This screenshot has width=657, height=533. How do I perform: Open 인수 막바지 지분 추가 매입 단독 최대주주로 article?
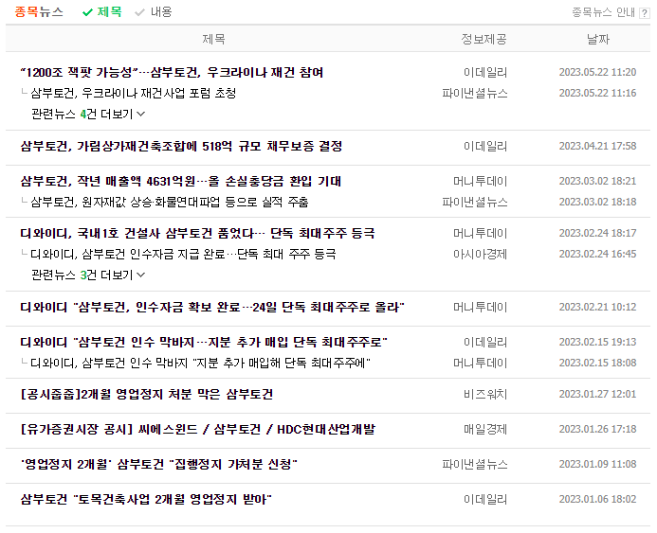coord(204,342)
